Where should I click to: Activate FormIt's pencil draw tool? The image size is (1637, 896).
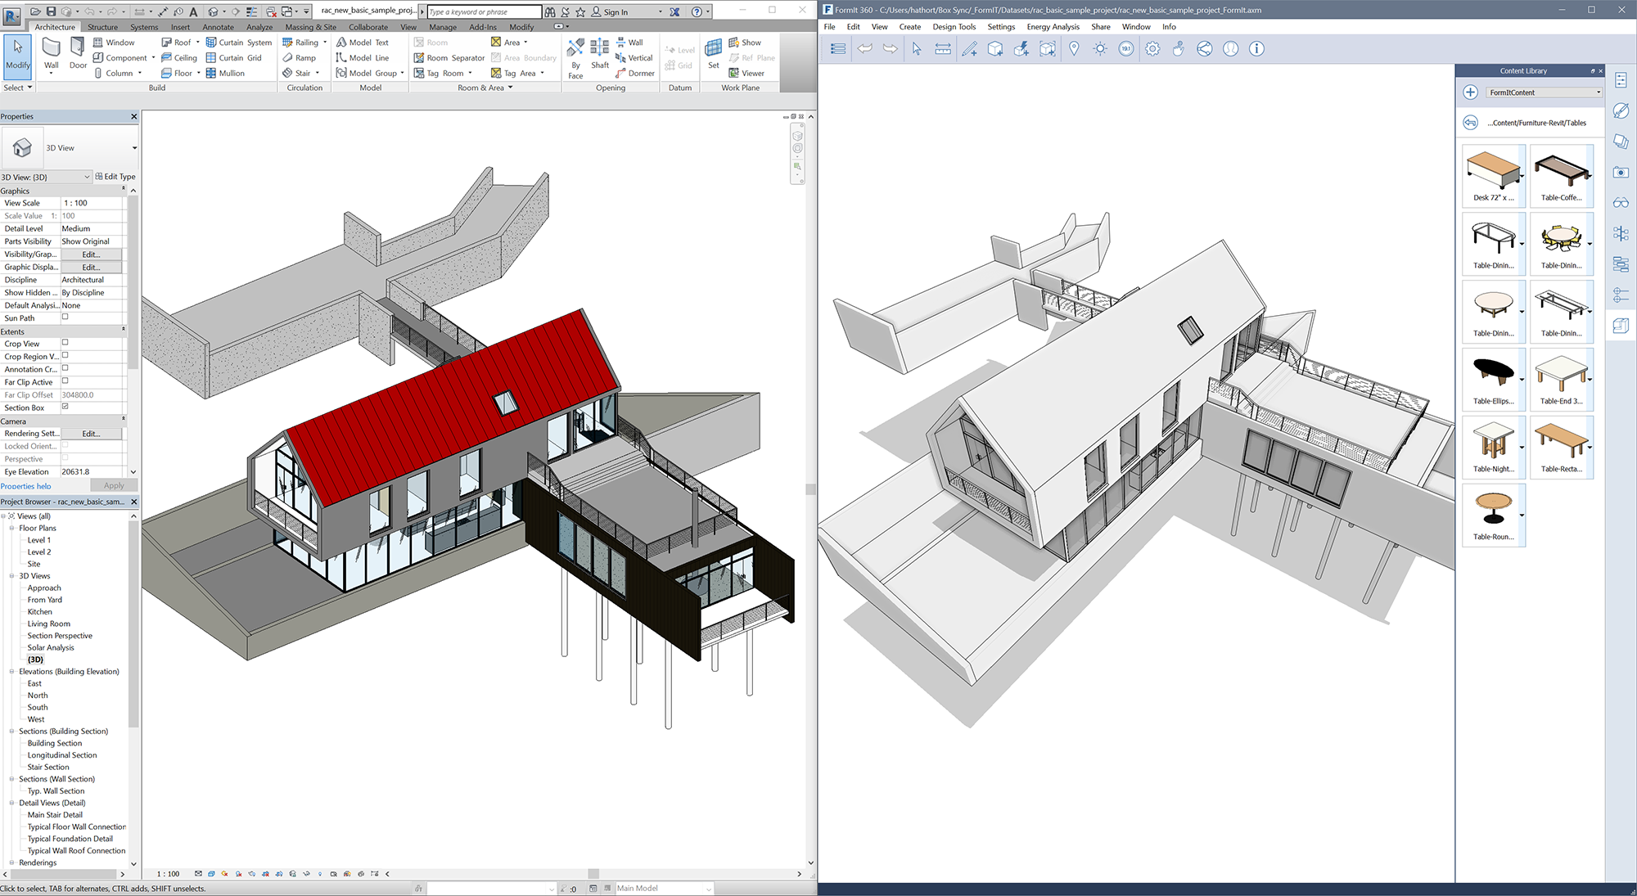point(969,48)
